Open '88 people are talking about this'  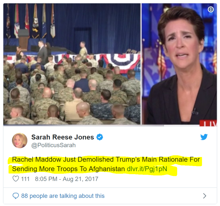pos(63,196)
